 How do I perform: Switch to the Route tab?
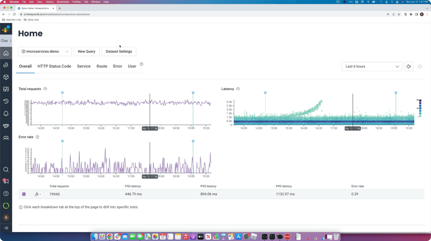102,66
